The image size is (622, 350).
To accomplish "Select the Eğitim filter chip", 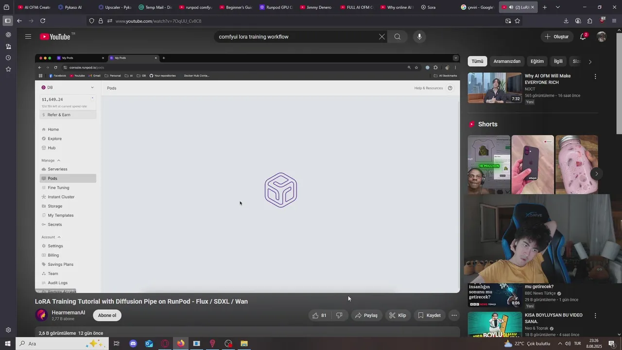I will point(537,61).
